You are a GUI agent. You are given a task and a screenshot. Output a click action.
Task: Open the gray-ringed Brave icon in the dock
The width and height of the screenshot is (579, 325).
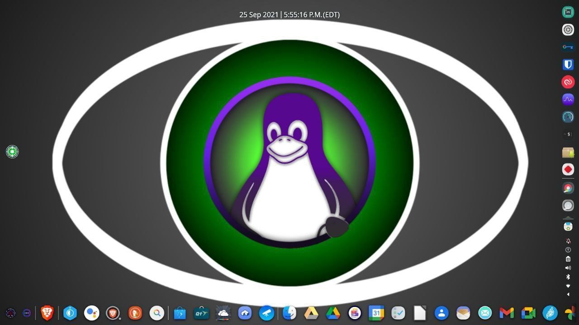(x=113, y=313)
